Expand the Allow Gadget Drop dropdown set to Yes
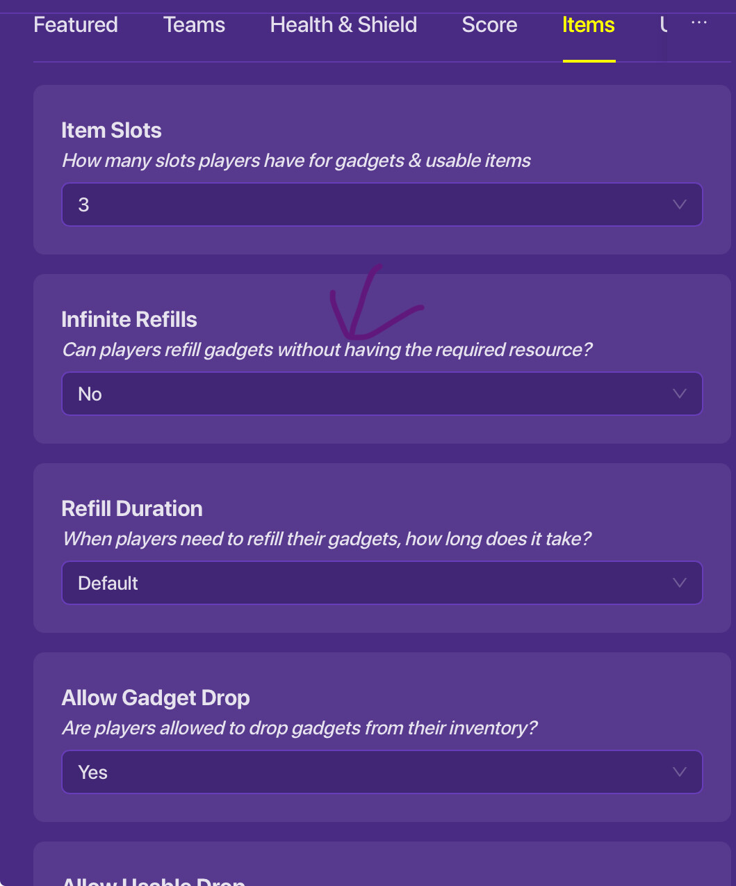 pos(382,772)
